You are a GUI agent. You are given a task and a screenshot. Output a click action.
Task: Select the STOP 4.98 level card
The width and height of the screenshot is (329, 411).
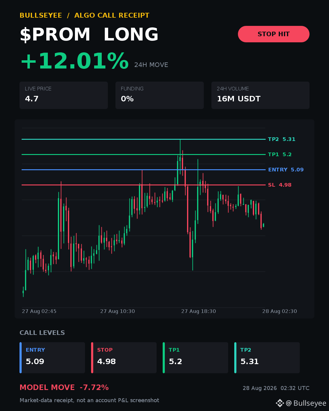click(124, 358)
